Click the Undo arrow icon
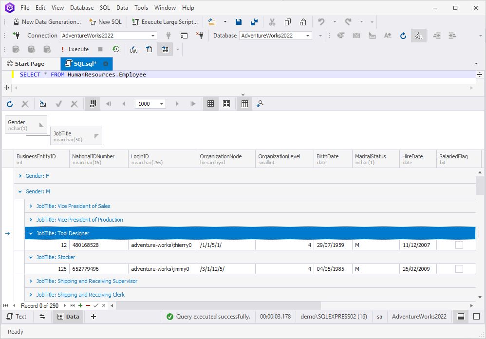486x339 pixels. [x=321, y=22]
